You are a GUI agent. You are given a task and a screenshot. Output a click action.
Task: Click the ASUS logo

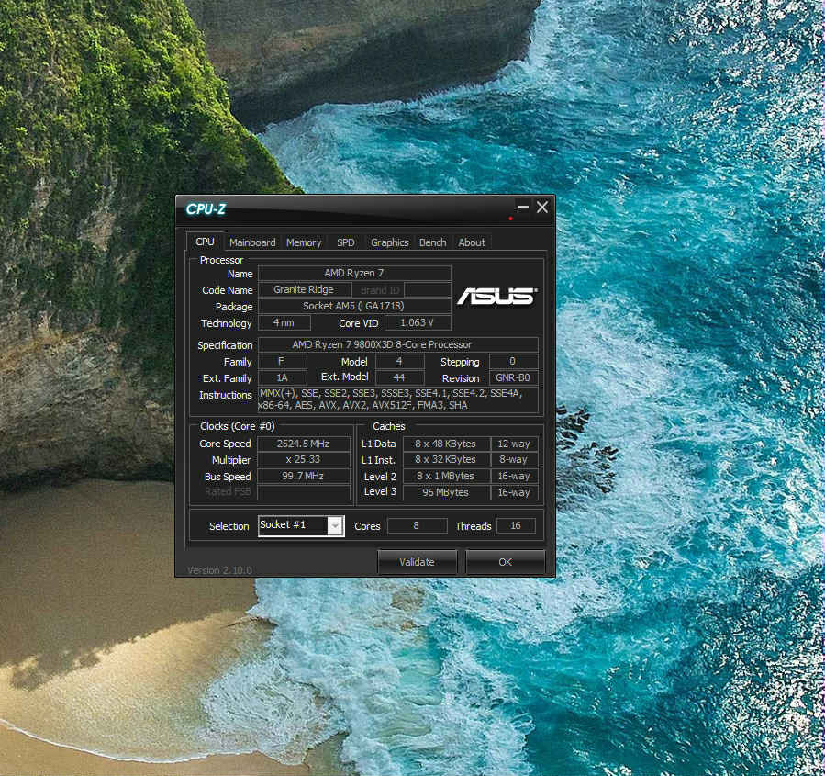point(496,297)
